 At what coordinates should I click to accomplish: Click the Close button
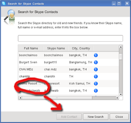coord(119,117)
